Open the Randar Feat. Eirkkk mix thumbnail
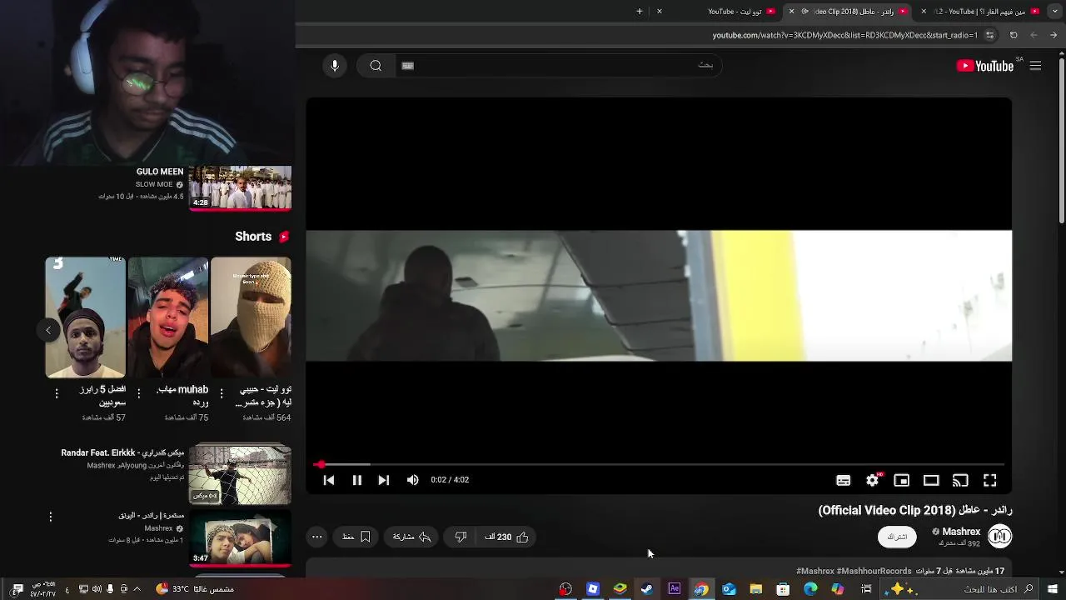The image size is (1066, 600). (240, 474)
